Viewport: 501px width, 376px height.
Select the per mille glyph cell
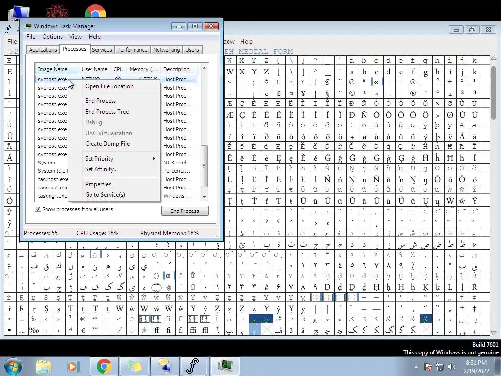[x=34, y=330]
